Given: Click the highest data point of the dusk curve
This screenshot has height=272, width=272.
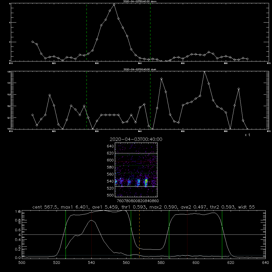Looking at the screenshot, I should [205, 72].
